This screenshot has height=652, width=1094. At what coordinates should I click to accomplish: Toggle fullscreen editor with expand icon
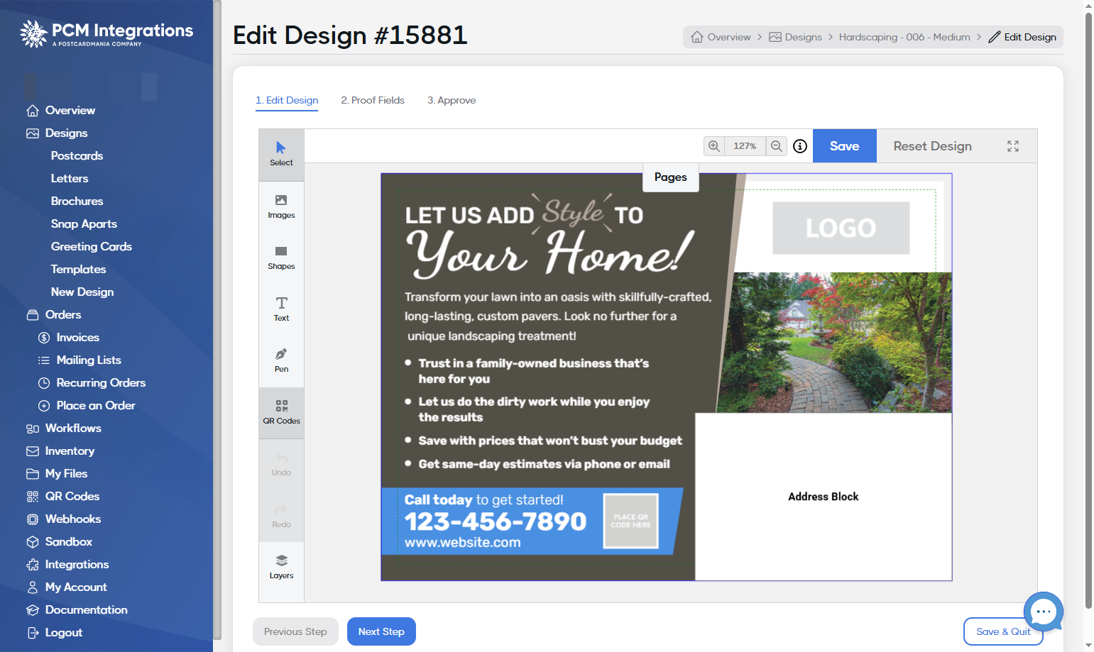click(x=1013, y=146)
